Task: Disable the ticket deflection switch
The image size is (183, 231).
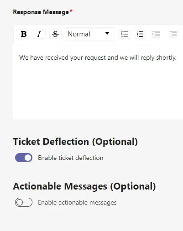Action: coord(24,158)
